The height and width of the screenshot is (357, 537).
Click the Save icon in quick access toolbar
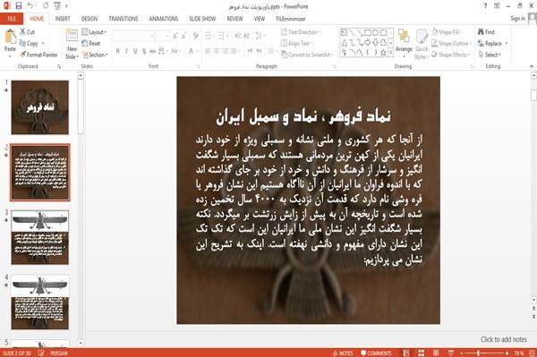(19, 6)
